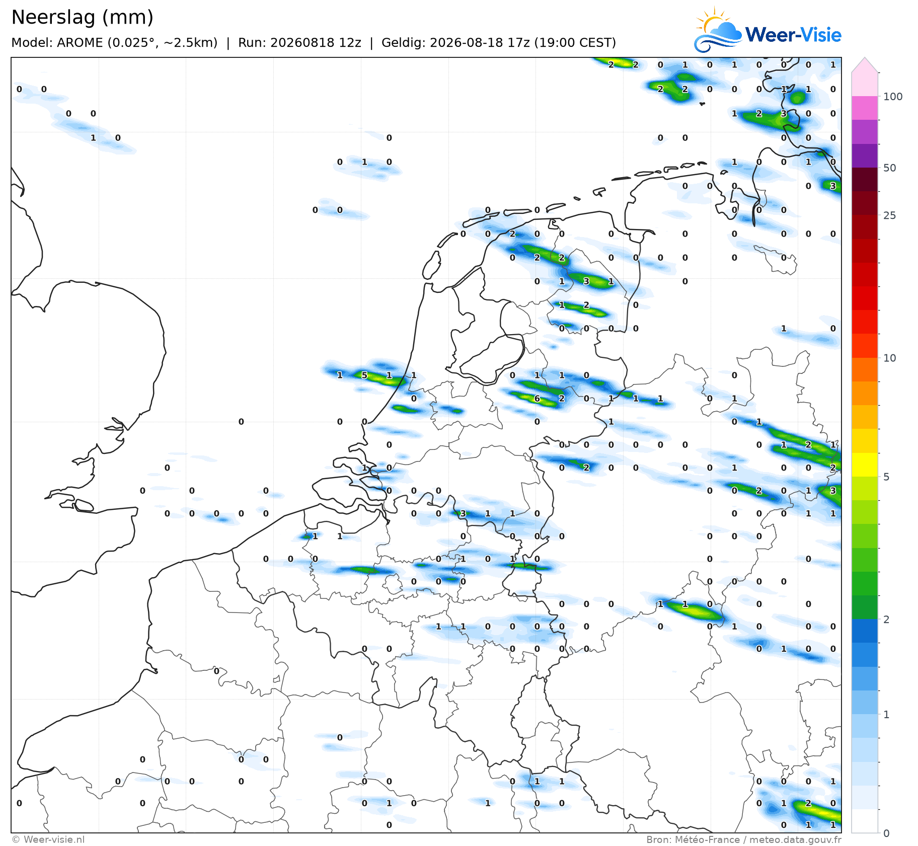Screen dimensions: 918x846
Task: Click the green band just above 2 mm
Action: pos(865,607)
